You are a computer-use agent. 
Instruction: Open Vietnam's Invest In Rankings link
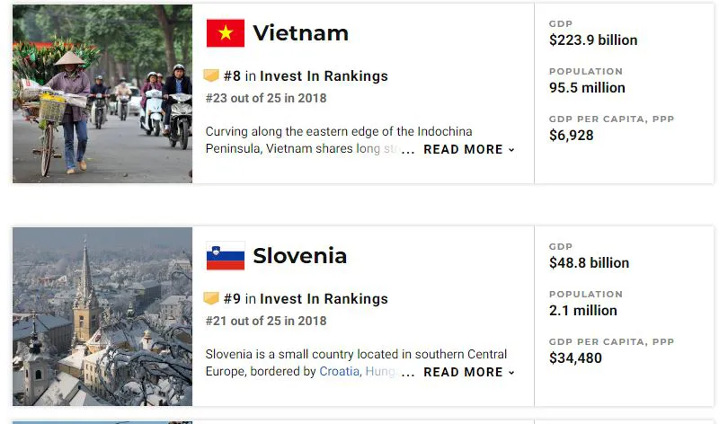(324, 75)
